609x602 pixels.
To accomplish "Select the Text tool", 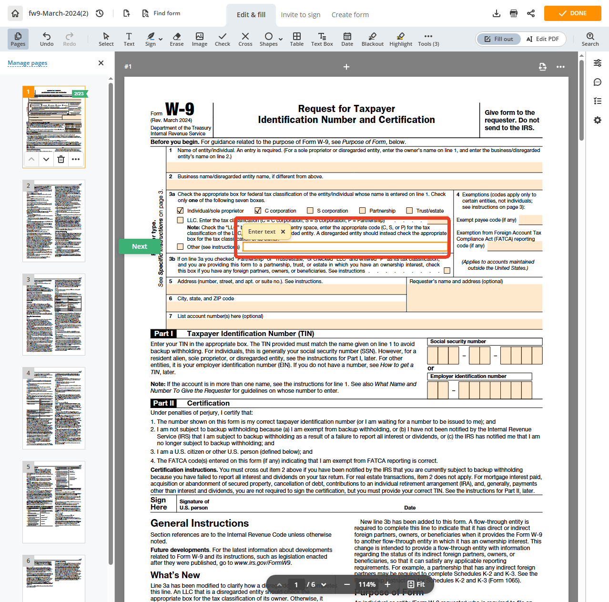I will pyautogui.click(x=129, y=39).
